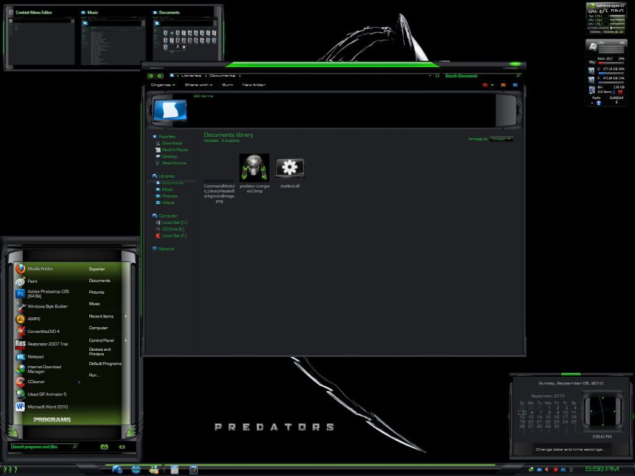Open Devices and Printers
The width and height of the screenshot is (635, 476).
pyautogui.click(x=100, y=352)
